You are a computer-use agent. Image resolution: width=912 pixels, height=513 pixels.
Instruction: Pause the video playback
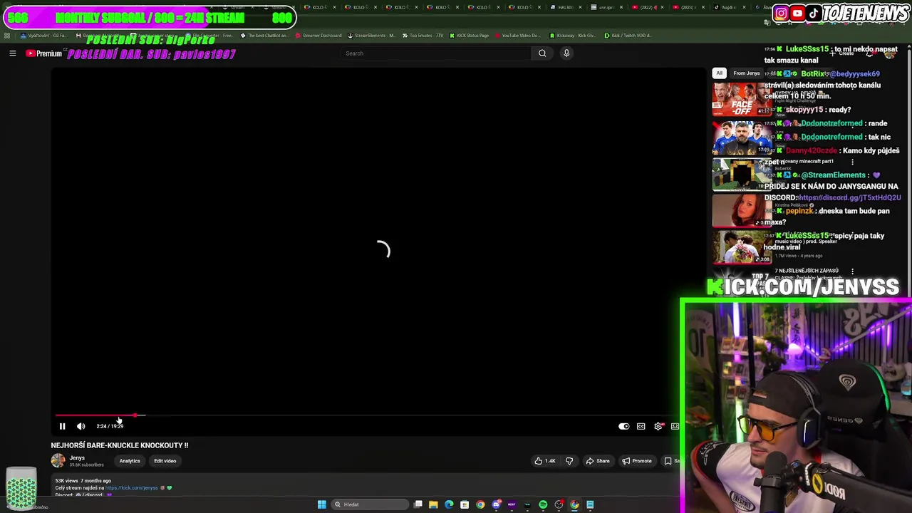[x=62, y=426]
